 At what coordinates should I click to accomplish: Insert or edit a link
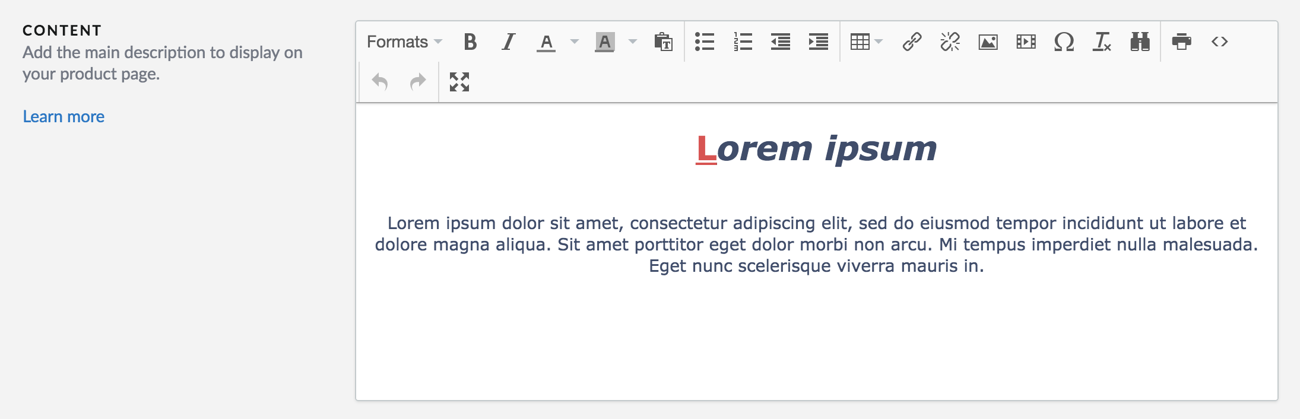click(x=912, y=42)
